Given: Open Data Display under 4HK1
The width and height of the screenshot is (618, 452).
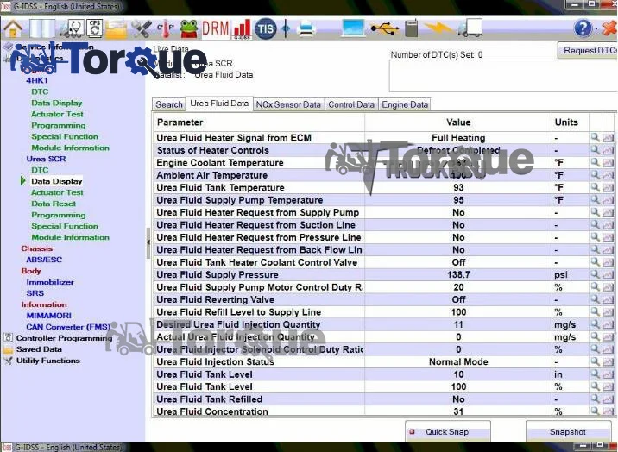Looking at the screenshot, I should pyautogui.click(x=57, y=103).
